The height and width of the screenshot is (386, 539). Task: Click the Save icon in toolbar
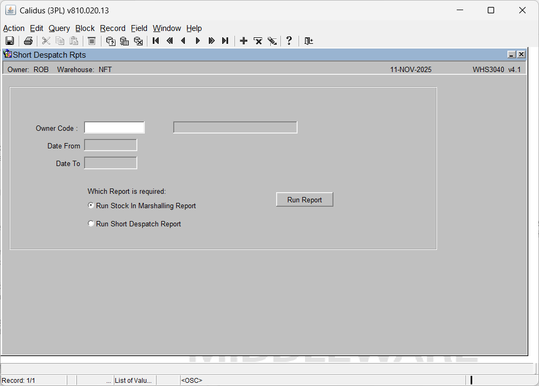click(10, 41)
